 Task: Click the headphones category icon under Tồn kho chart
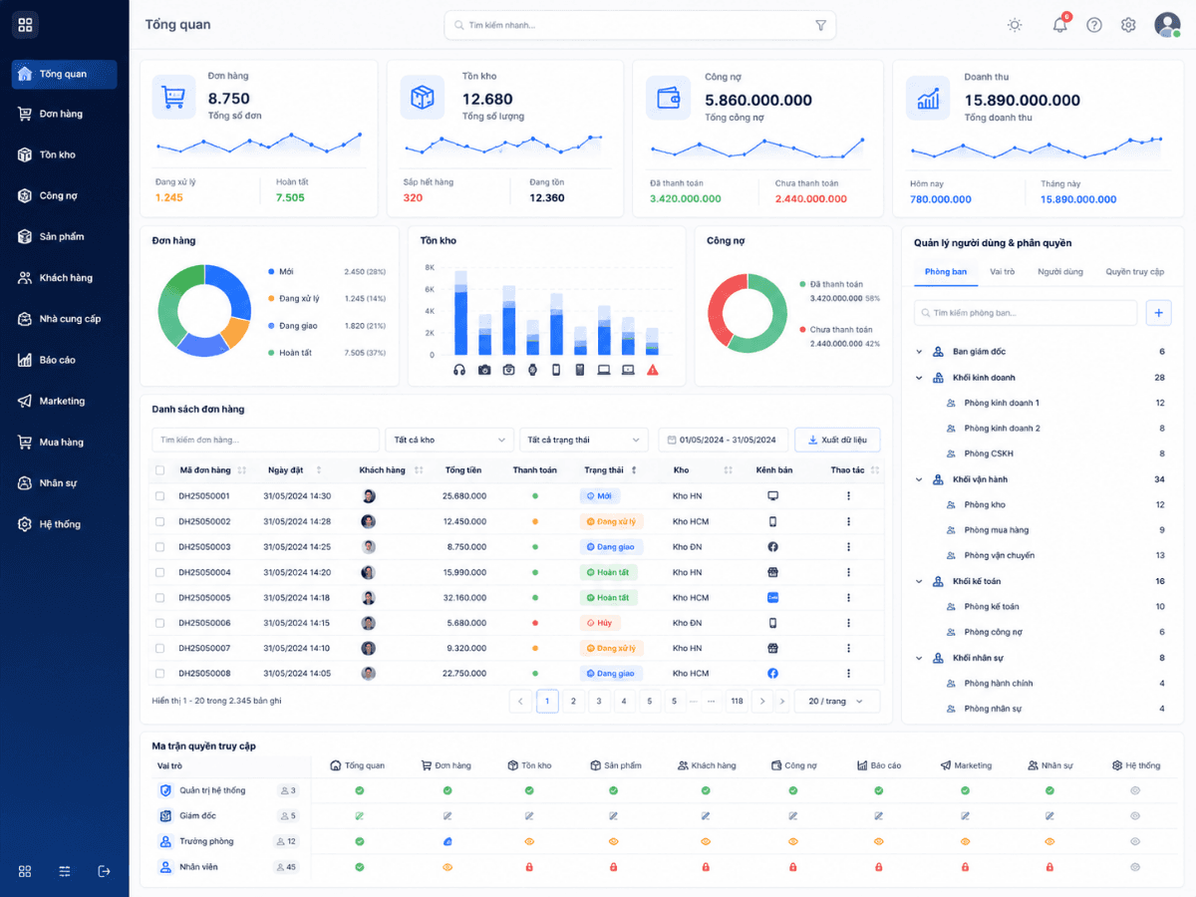click(459, 370)
